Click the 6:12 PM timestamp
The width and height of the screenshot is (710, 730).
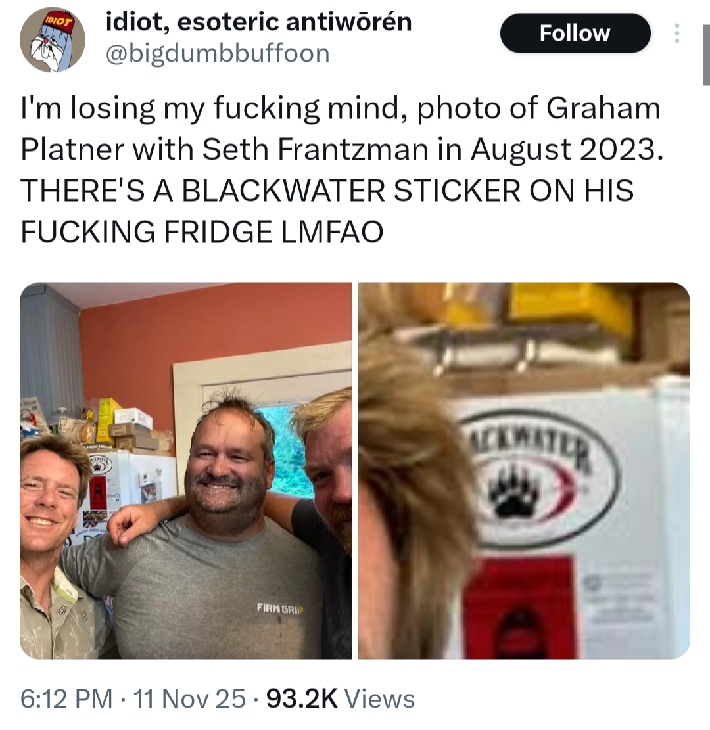click(x=66, y=699)
